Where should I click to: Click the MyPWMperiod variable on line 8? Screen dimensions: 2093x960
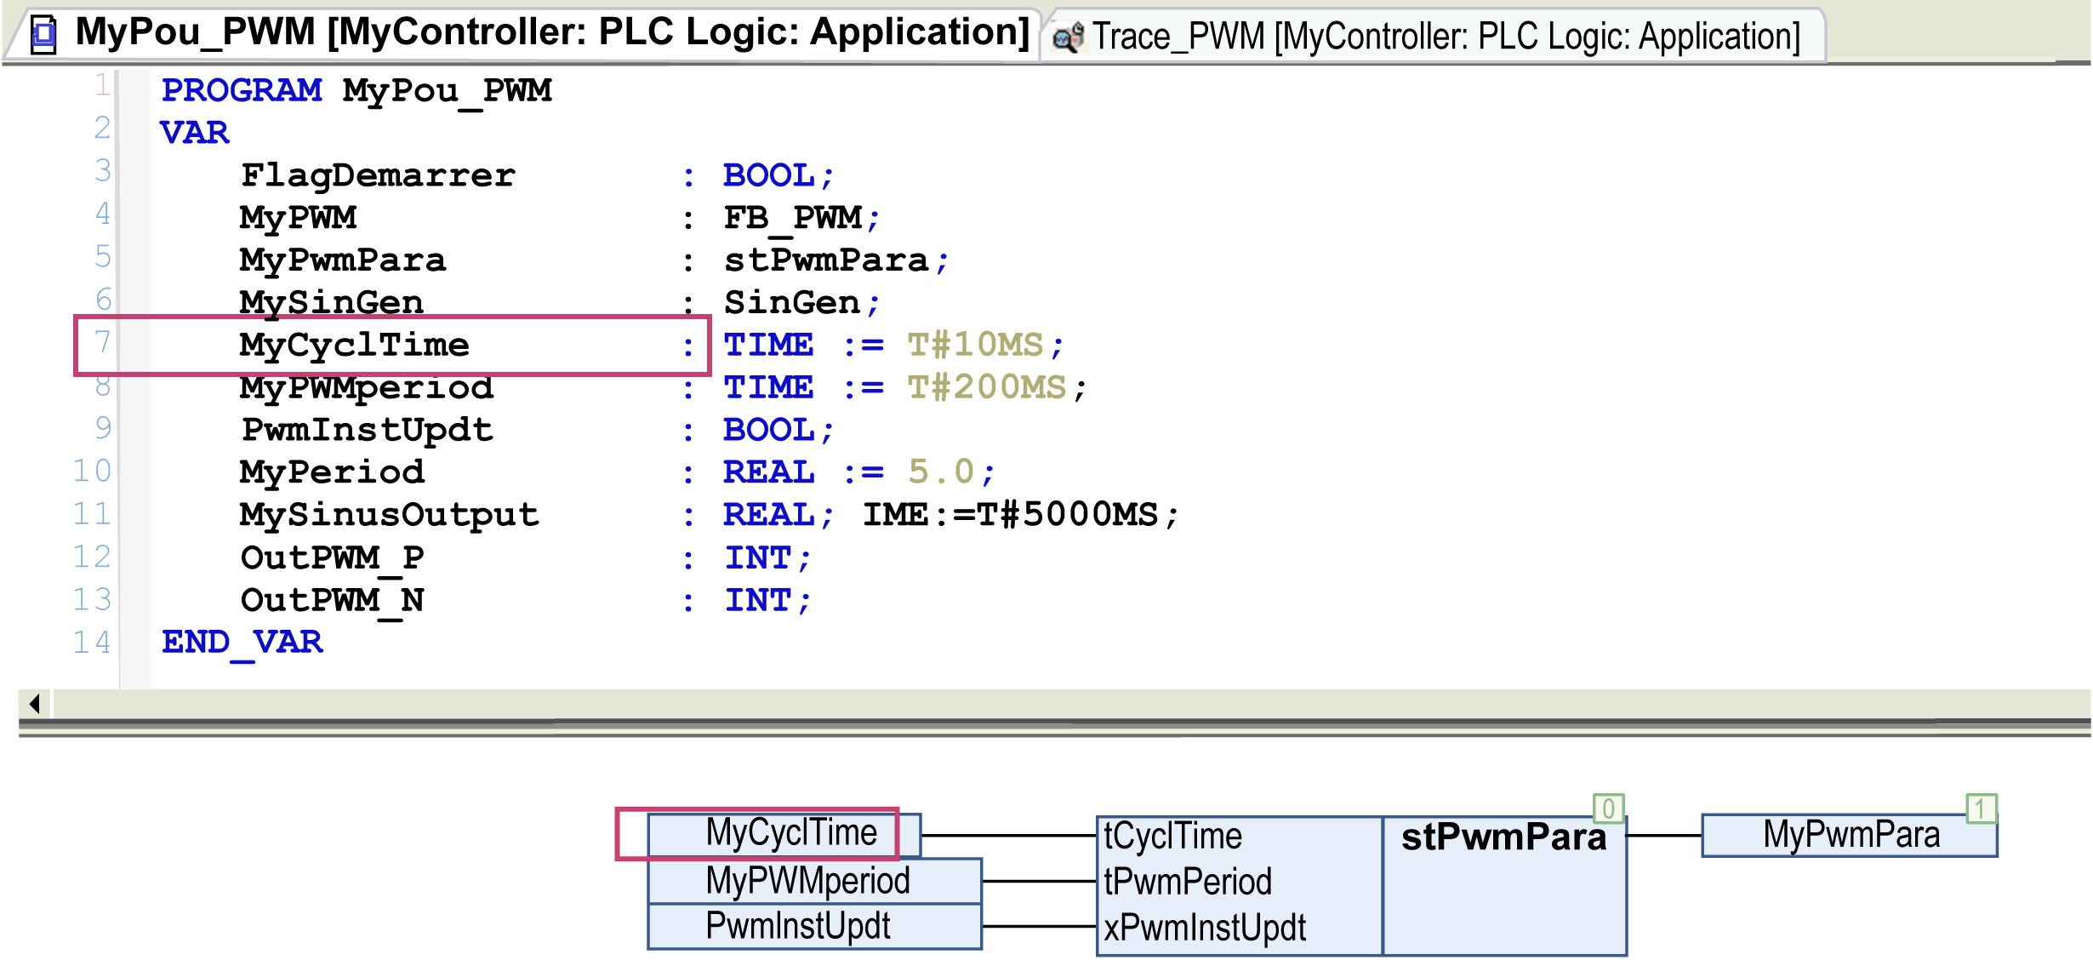pos(366,388)
